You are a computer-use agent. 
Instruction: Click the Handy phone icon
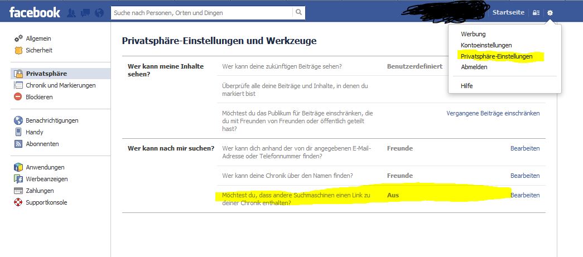point(18,132)
